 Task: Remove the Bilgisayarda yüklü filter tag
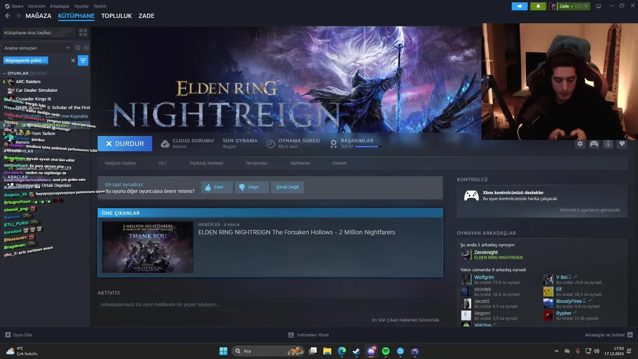(x=44, y=60)
